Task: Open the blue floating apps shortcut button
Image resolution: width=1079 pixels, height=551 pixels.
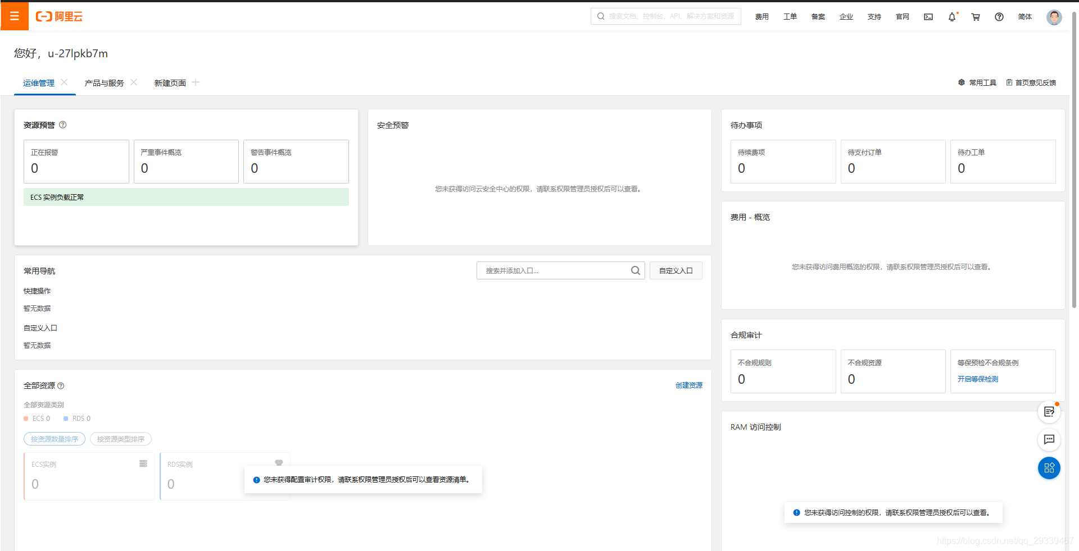Action: (1049, 468)
